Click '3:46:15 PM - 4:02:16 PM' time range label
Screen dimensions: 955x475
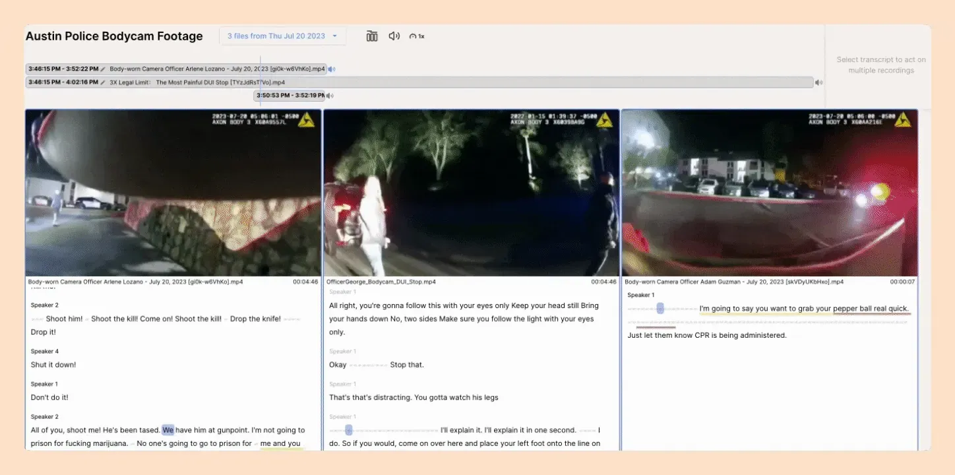63,82
